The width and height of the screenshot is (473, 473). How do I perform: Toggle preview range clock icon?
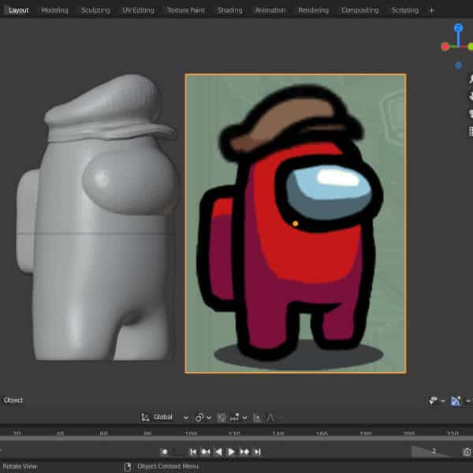(467, 452)
